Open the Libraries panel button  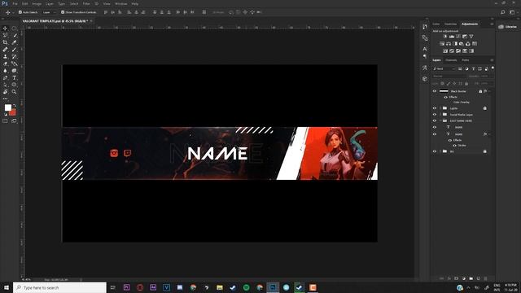pyautogui.click(x=508, y=27)
